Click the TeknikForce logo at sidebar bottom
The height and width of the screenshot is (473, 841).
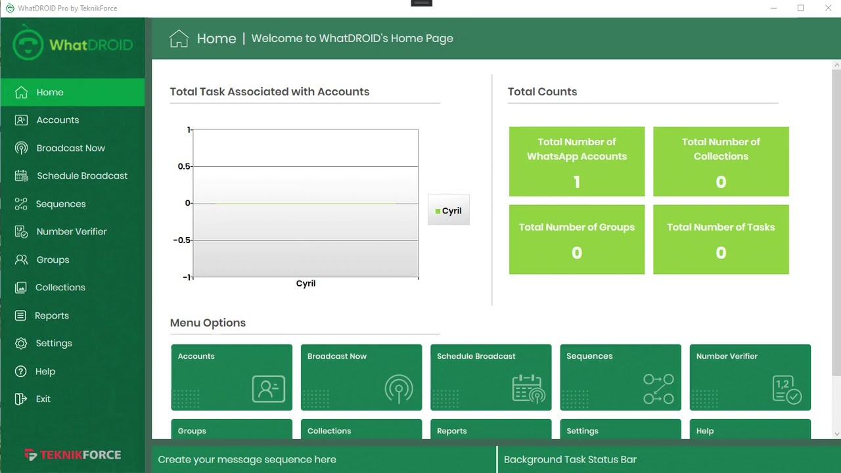click(x=72, y=455)
